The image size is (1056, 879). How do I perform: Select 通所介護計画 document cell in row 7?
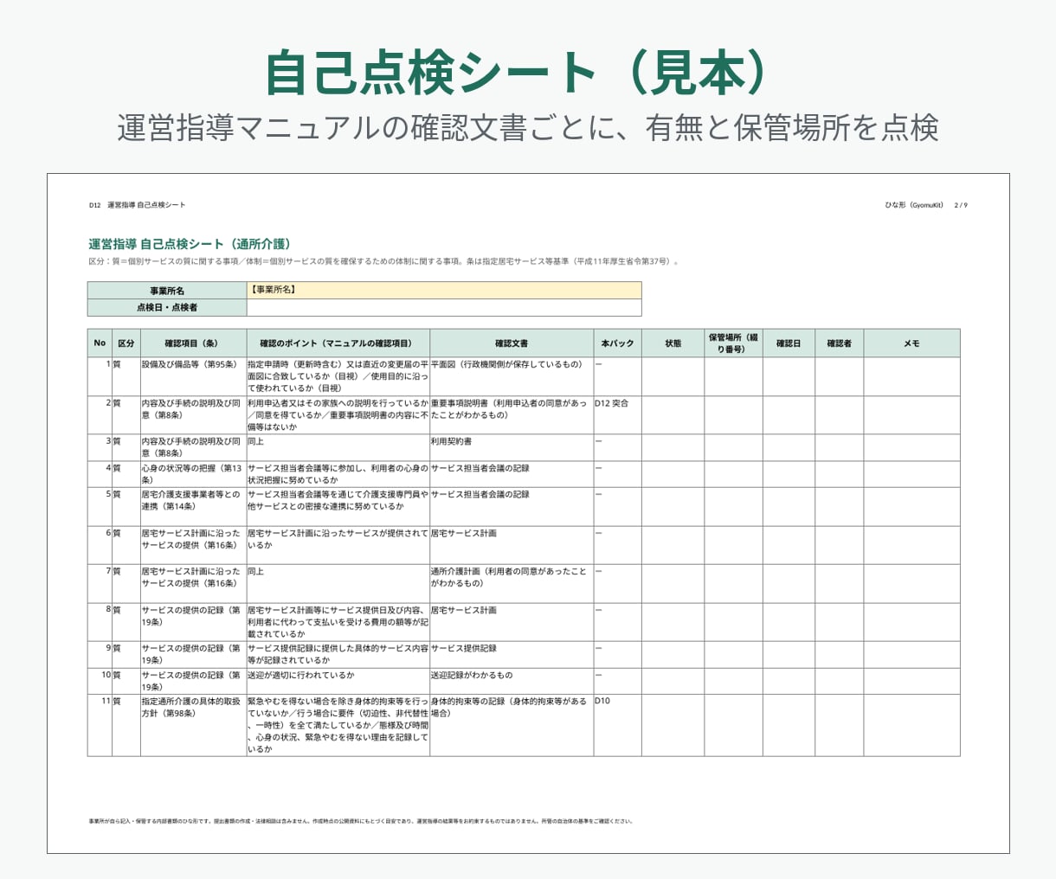[x=511, y=583]
